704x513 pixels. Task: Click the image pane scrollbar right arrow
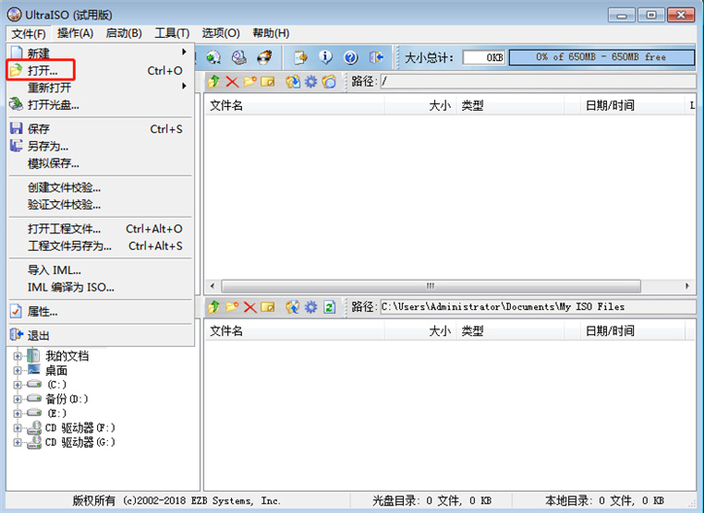[x=687, y=287]
